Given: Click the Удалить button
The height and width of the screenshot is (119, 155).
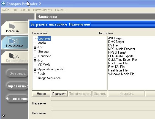Looking at the screenshot, I should 100,93.
